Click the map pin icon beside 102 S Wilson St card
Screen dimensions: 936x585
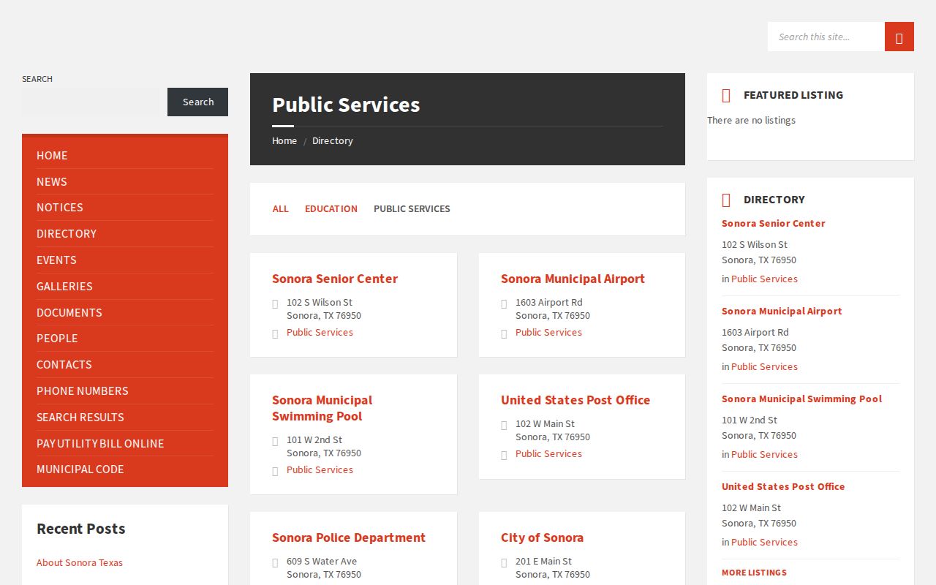point(275,303)
